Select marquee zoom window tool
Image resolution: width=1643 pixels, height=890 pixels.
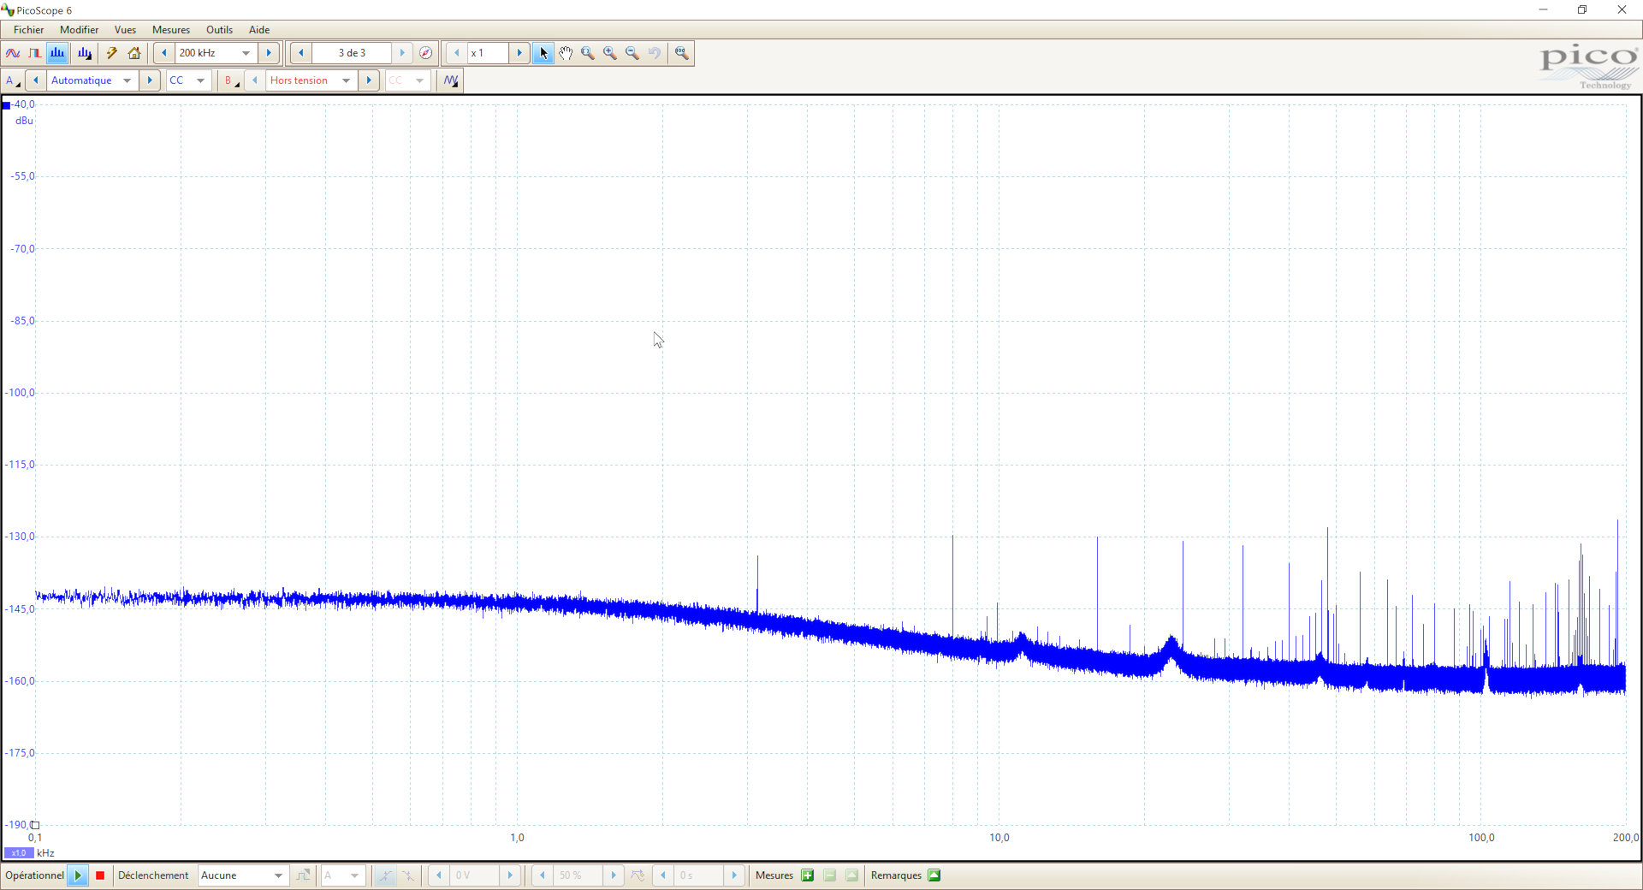point(588,53)
